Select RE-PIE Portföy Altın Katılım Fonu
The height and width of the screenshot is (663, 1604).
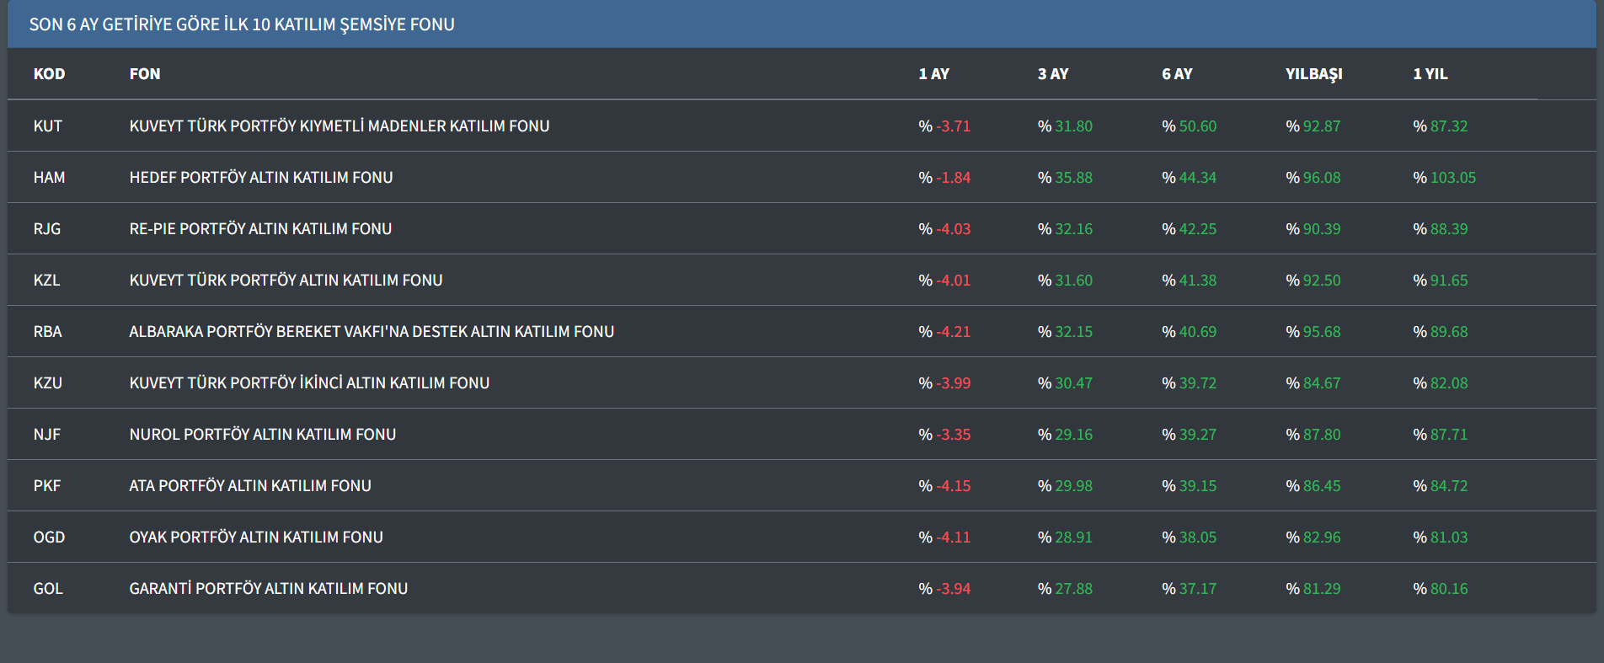(260, 229)
